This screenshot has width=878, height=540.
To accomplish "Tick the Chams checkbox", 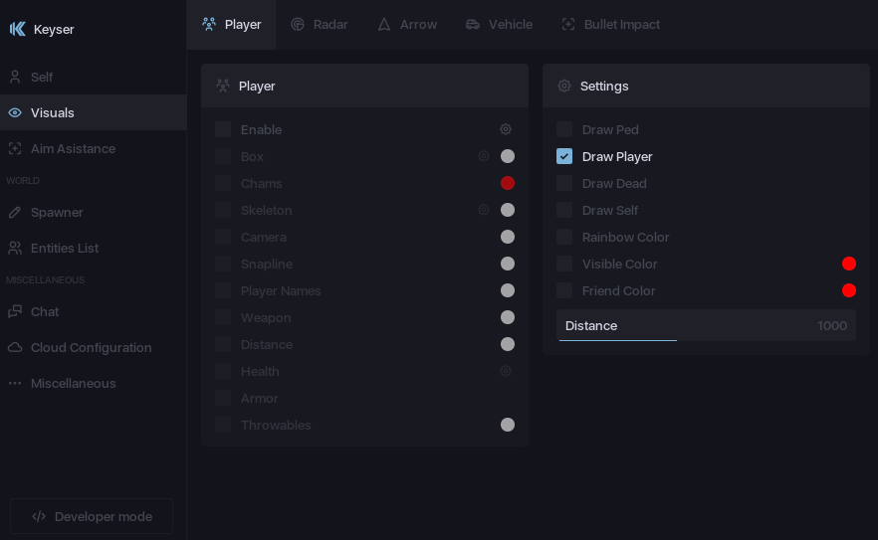I will pos(223,183).
